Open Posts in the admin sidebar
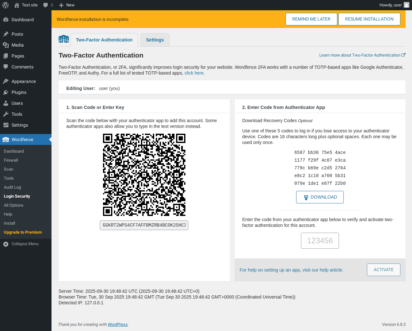 tap(17, 34)
